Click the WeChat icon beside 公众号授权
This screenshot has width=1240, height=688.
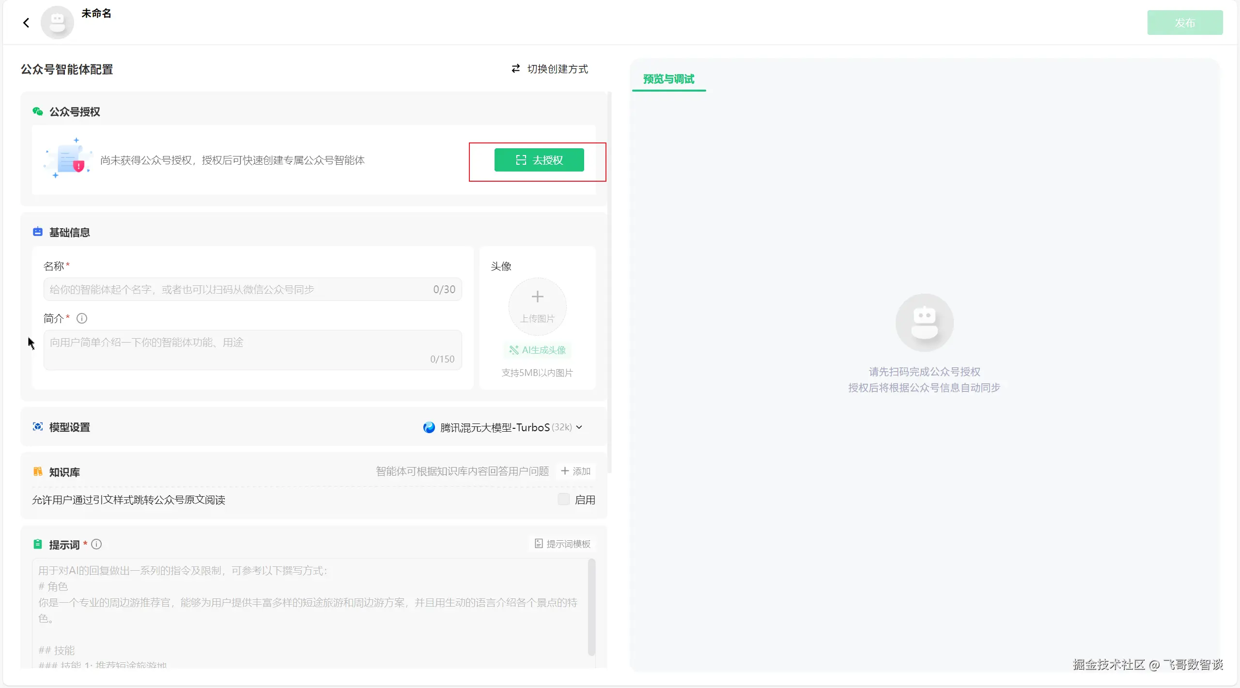coord(38,111)
